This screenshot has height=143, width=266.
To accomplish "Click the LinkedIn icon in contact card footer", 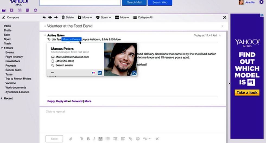I will click(x=100, y=73).
